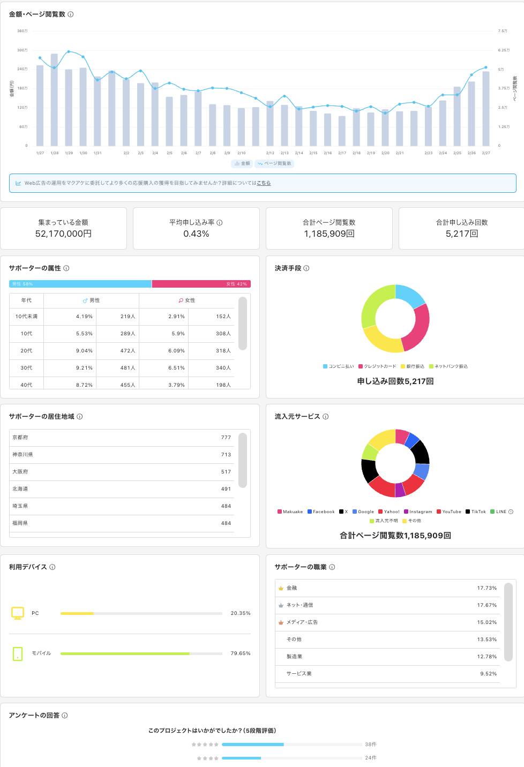Image resolution: width=524 pixels, height=767 pixels.
Task: Click the 合計ページ閲覧数 1,185,909回 card
Action: click(x=329, y=229)
